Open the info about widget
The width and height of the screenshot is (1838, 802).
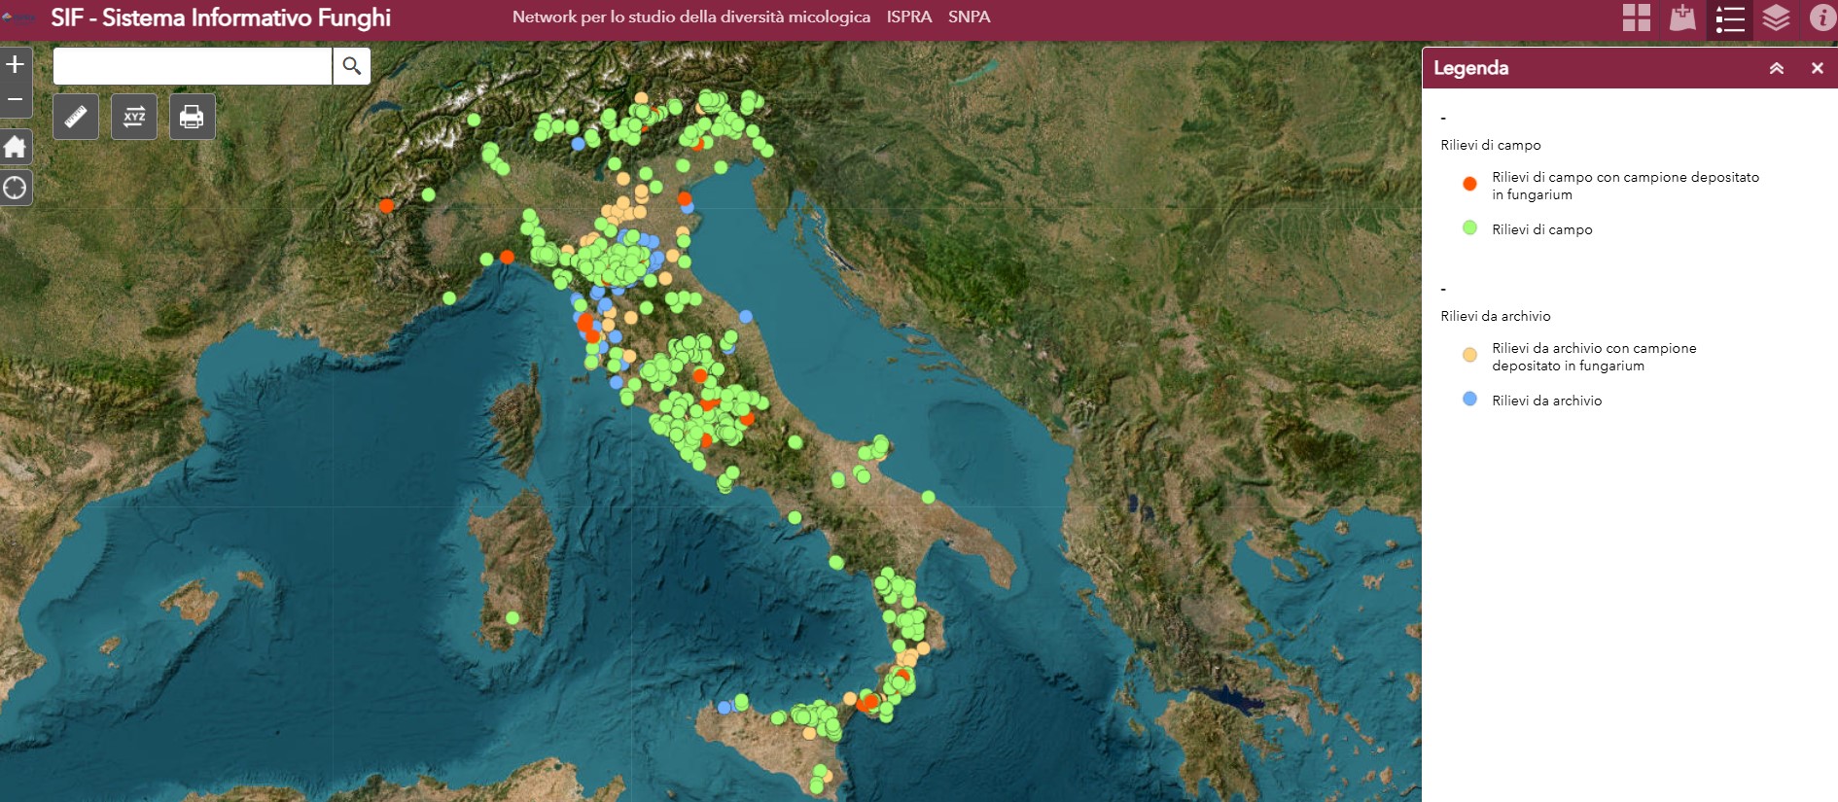click(x=1821, y=17)
